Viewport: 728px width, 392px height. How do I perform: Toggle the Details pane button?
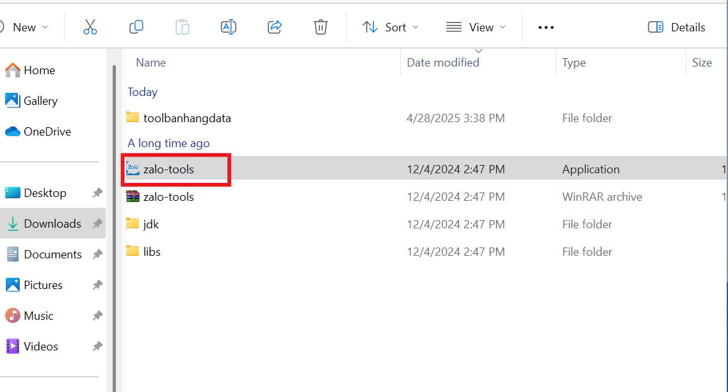click(x=677, y=27)
